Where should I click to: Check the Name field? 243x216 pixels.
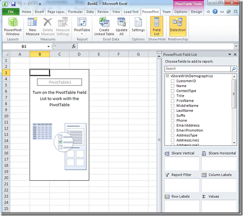coord(173,86)
